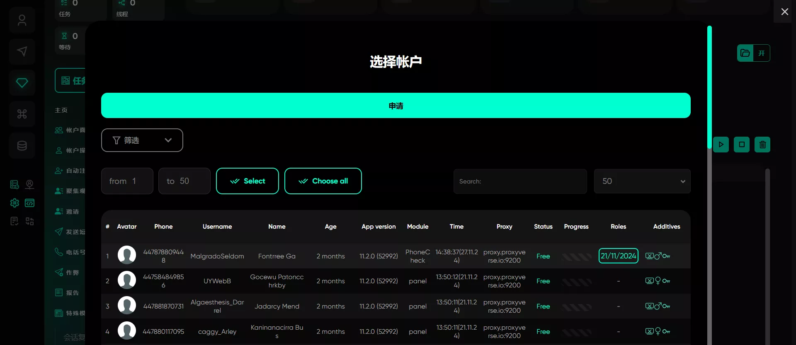Open the green gear settings icon
796x345 pixels.
(15, 203)
